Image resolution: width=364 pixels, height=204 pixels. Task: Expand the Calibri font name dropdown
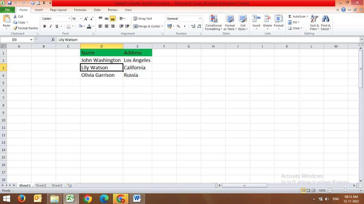click(x=69, y=19)
